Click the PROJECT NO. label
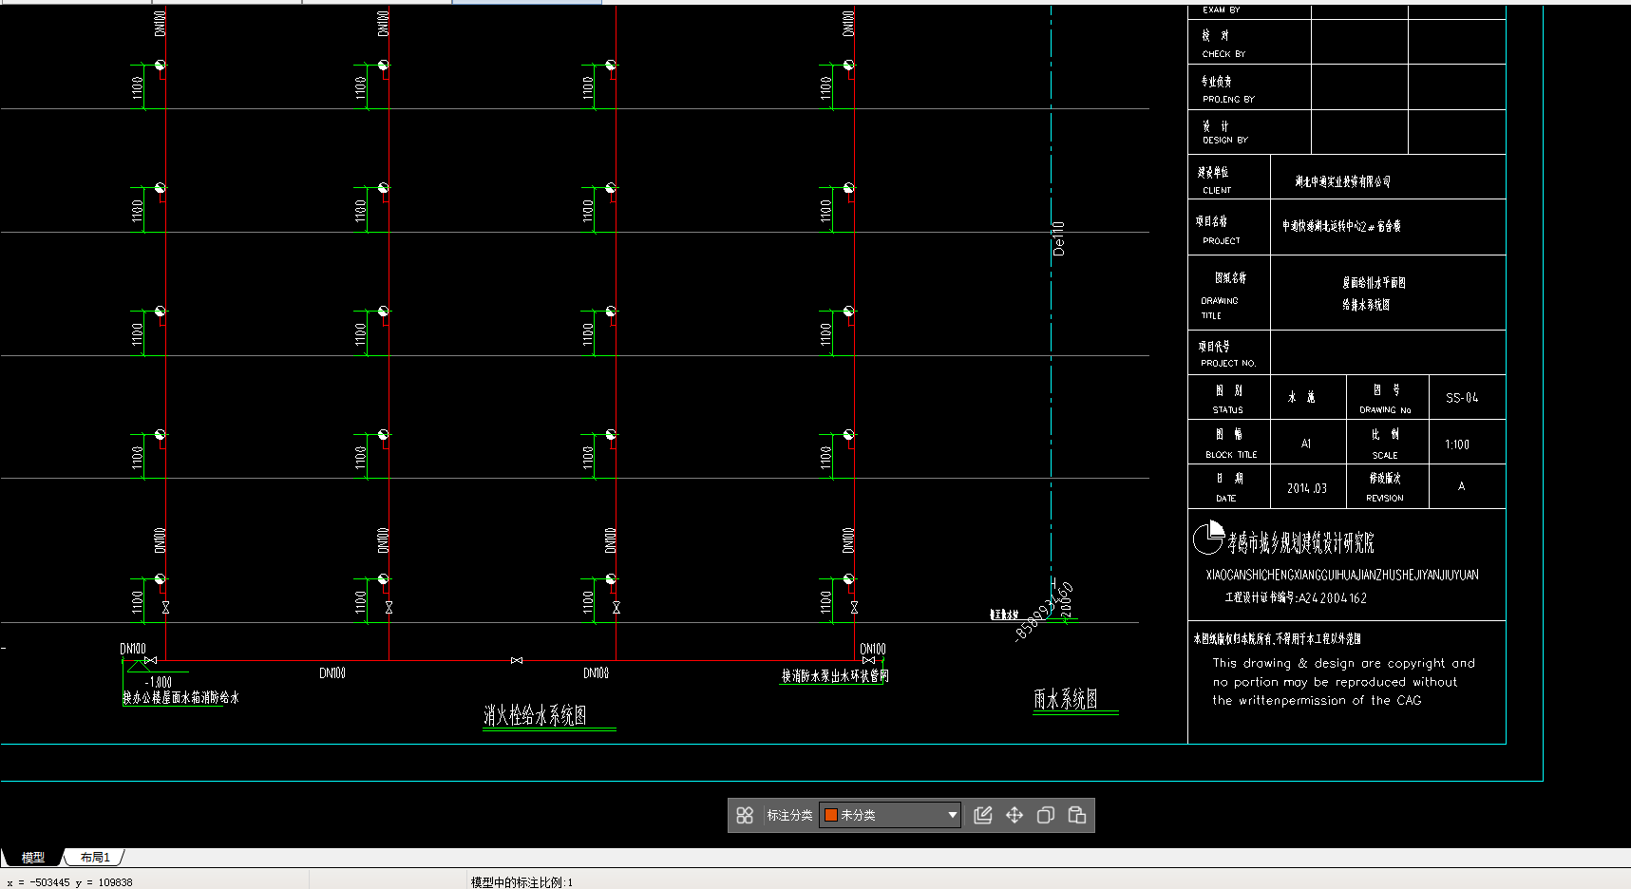This screenshot has height=889, width=1631. click(x=1228, y=363)
